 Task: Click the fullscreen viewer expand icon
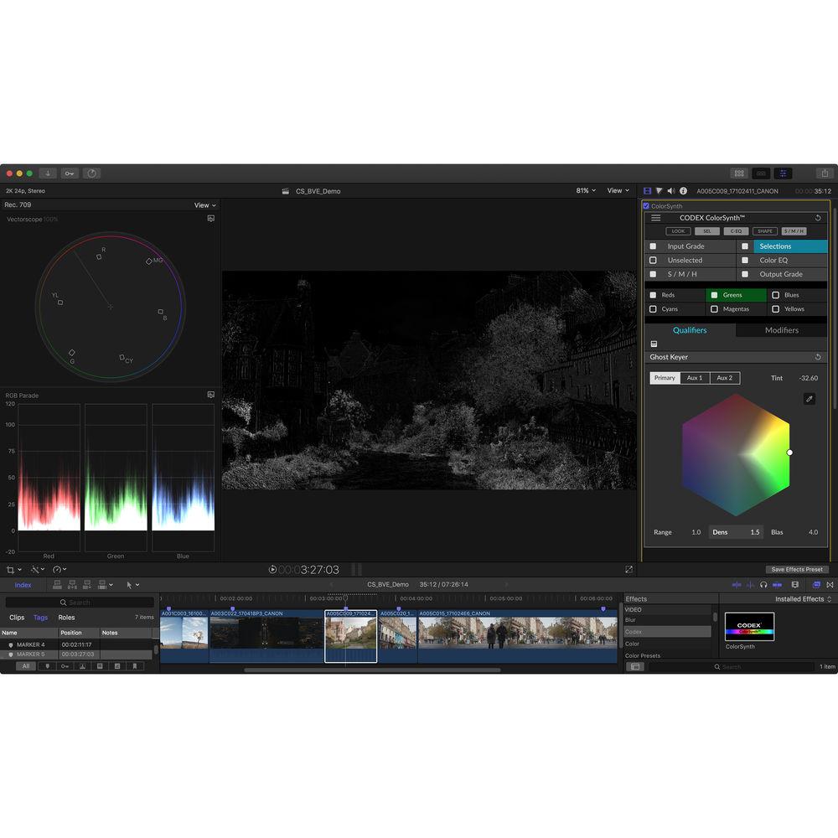[x=628, y=570]
